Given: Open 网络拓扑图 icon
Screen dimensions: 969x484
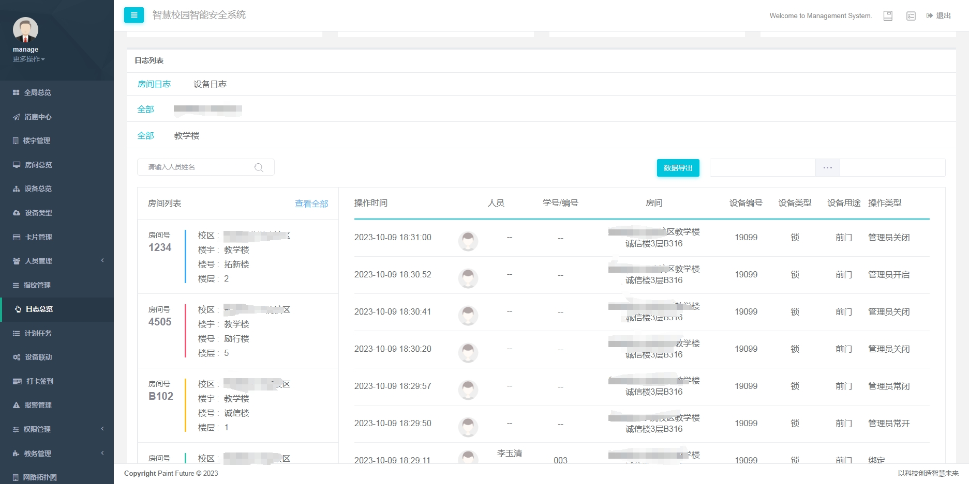Looking at the screenshot, I should click(x=16, y=477).
